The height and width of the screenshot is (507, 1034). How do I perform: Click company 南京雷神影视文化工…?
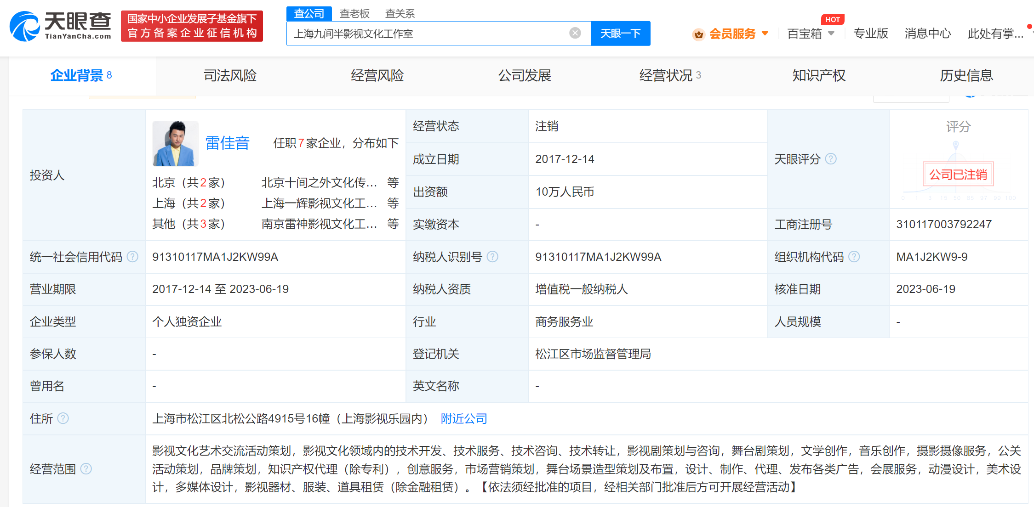(320, 224)
